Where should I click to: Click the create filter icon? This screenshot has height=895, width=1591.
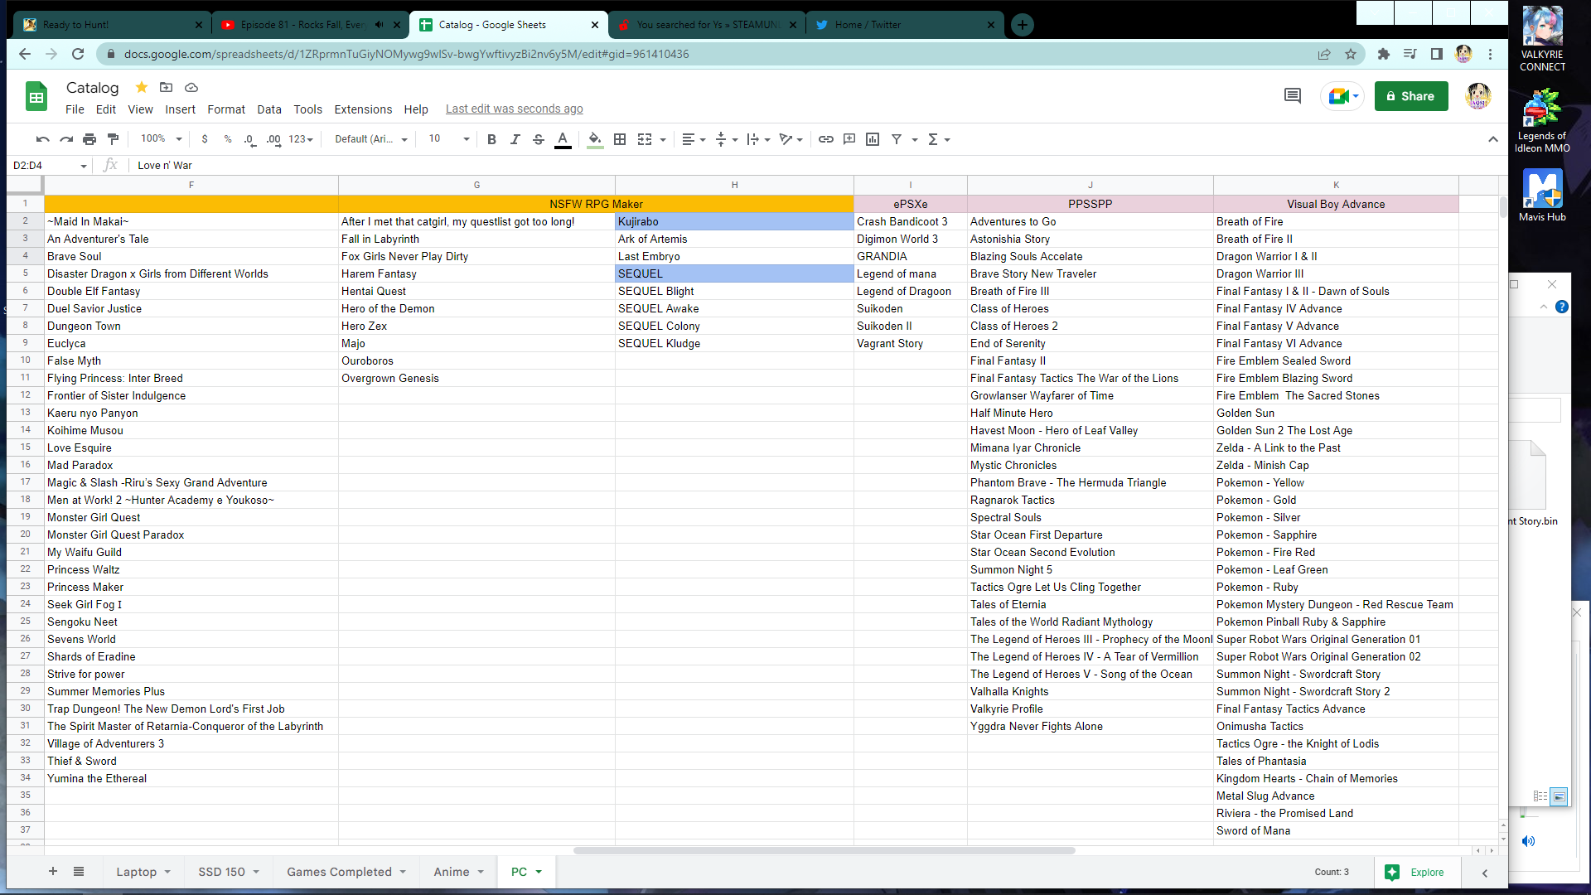coord(896,139)
